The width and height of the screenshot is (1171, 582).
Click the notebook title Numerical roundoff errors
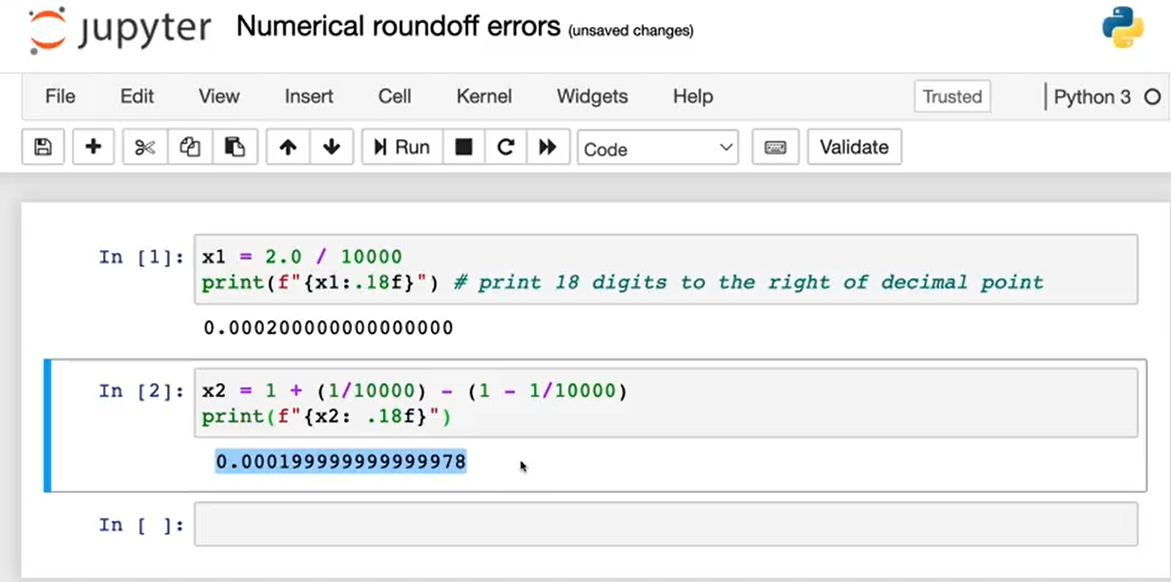pyautogui.click(x=398, y=28)
